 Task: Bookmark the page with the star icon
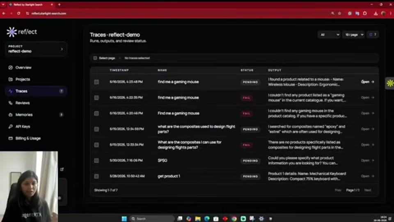coord(339,13)
